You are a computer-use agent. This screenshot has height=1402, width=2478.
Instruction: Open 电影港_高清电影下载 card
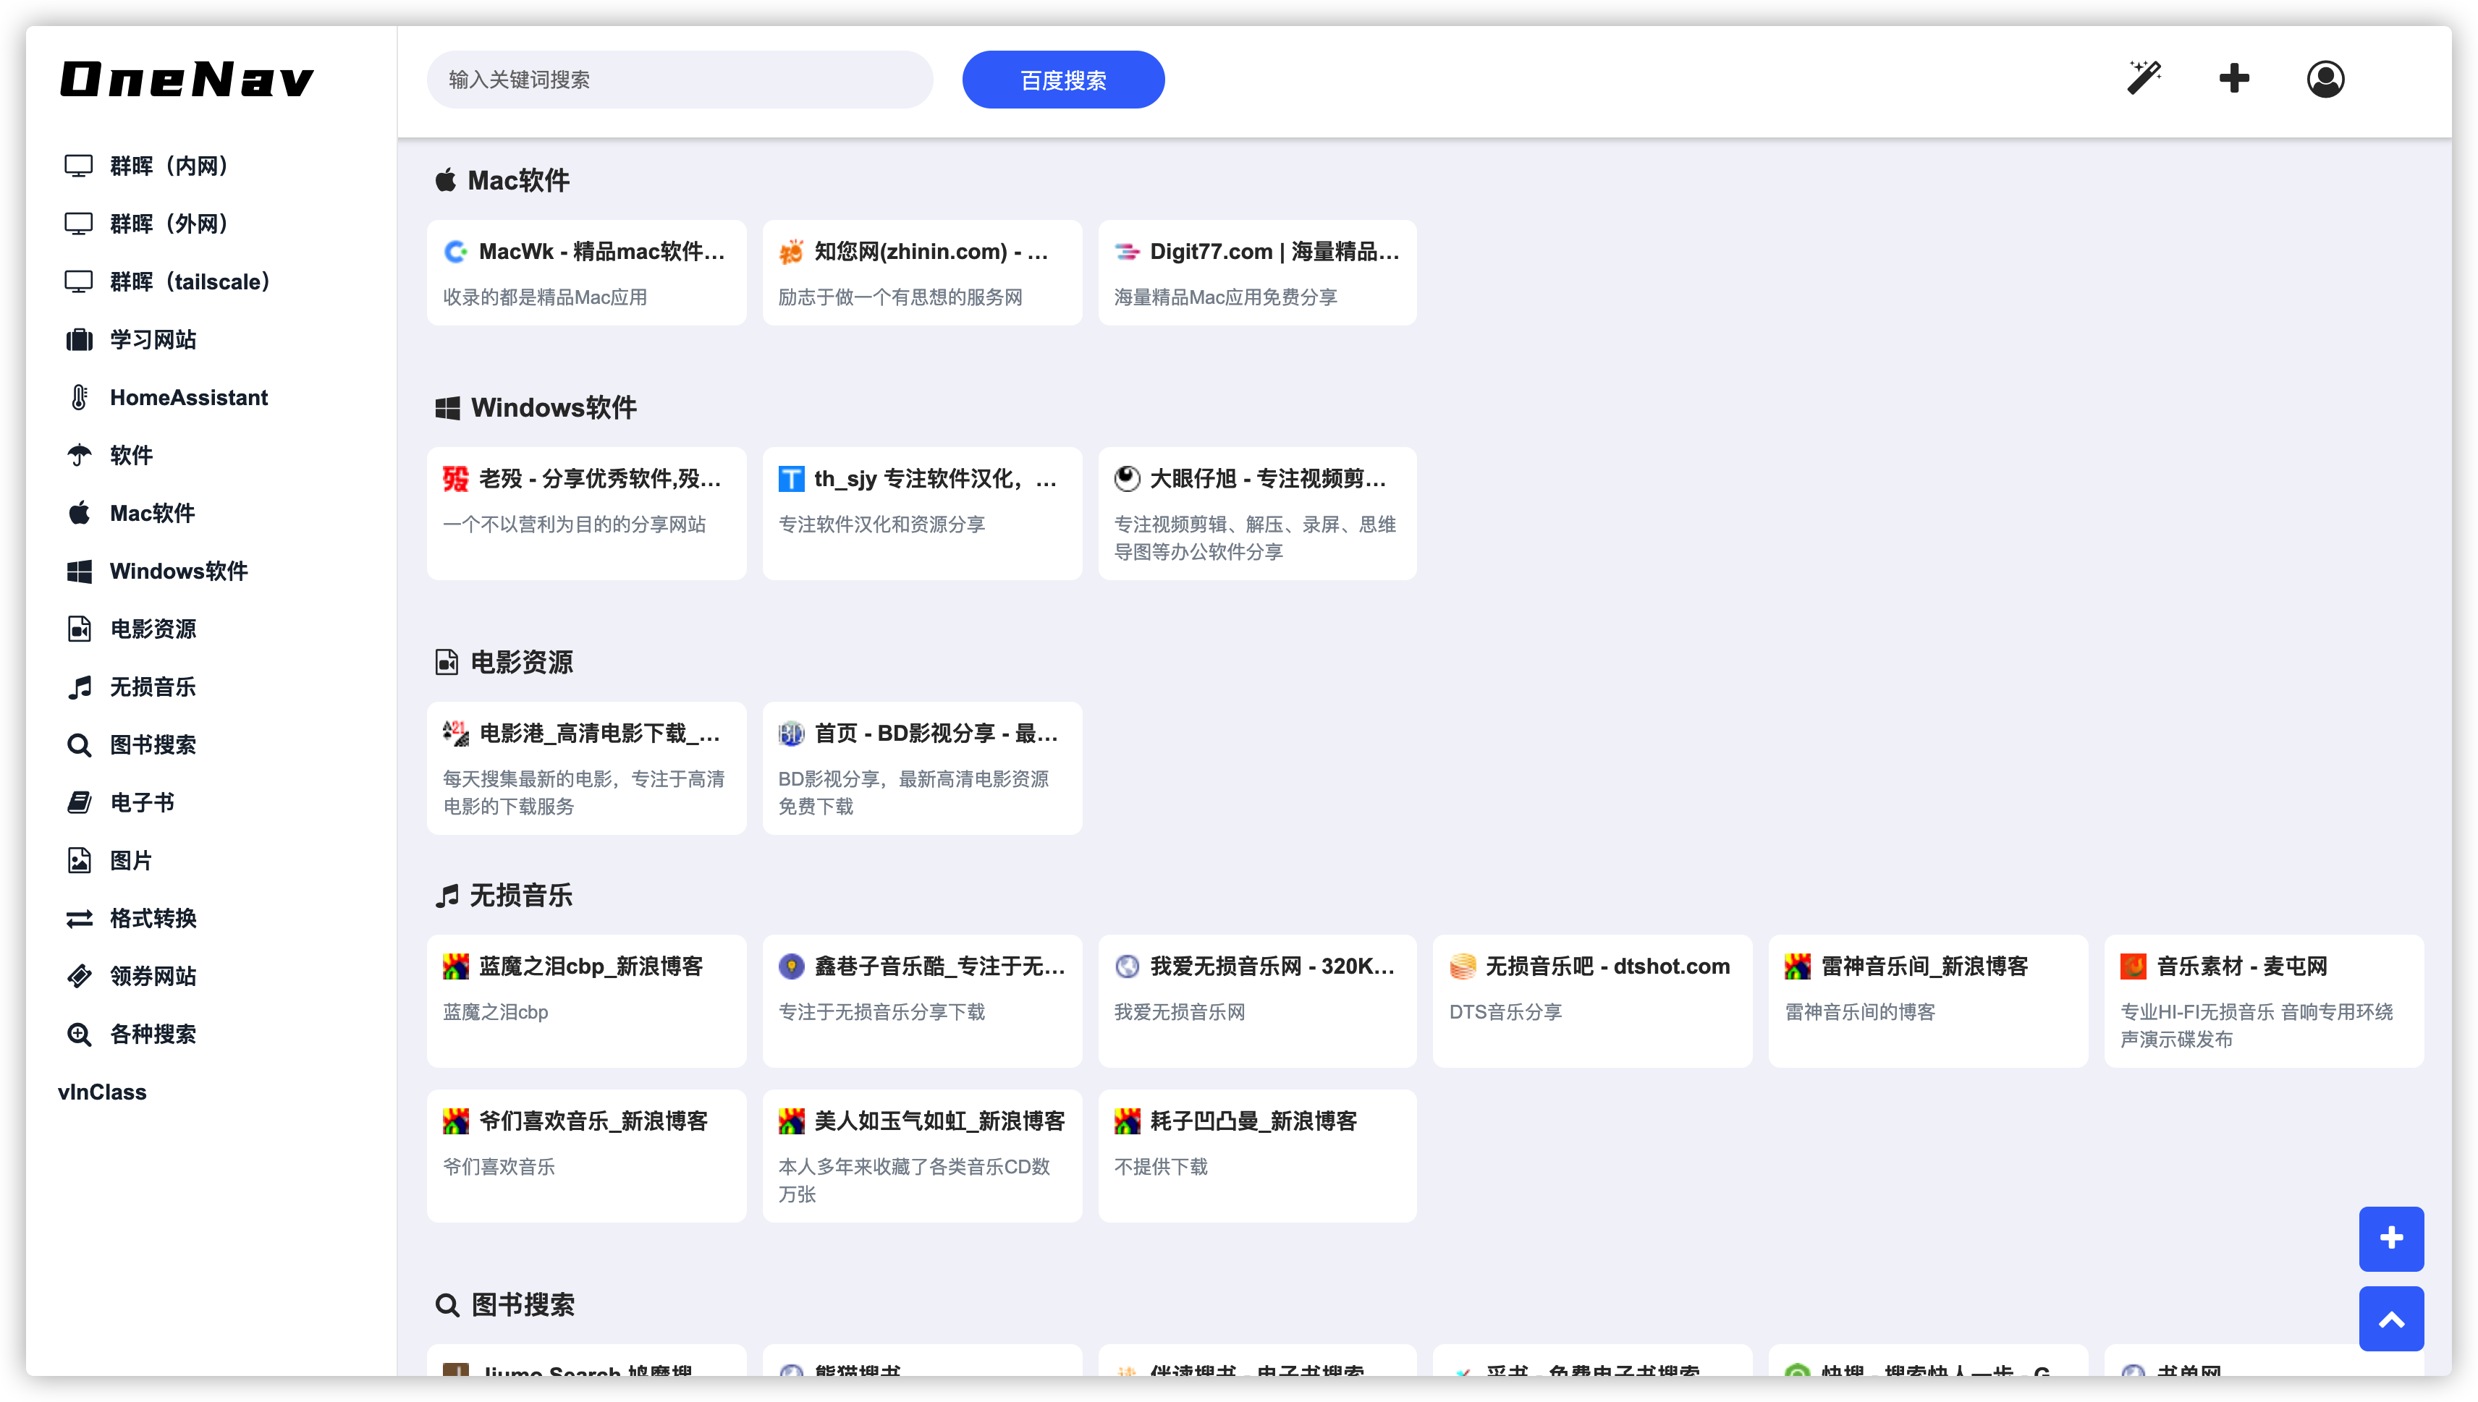586,768
